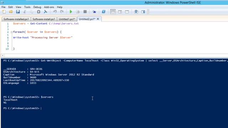This screenshot has height=128, width=228.
Task: Click the Stop Operation square icon
Action: (x=85, y=12)
